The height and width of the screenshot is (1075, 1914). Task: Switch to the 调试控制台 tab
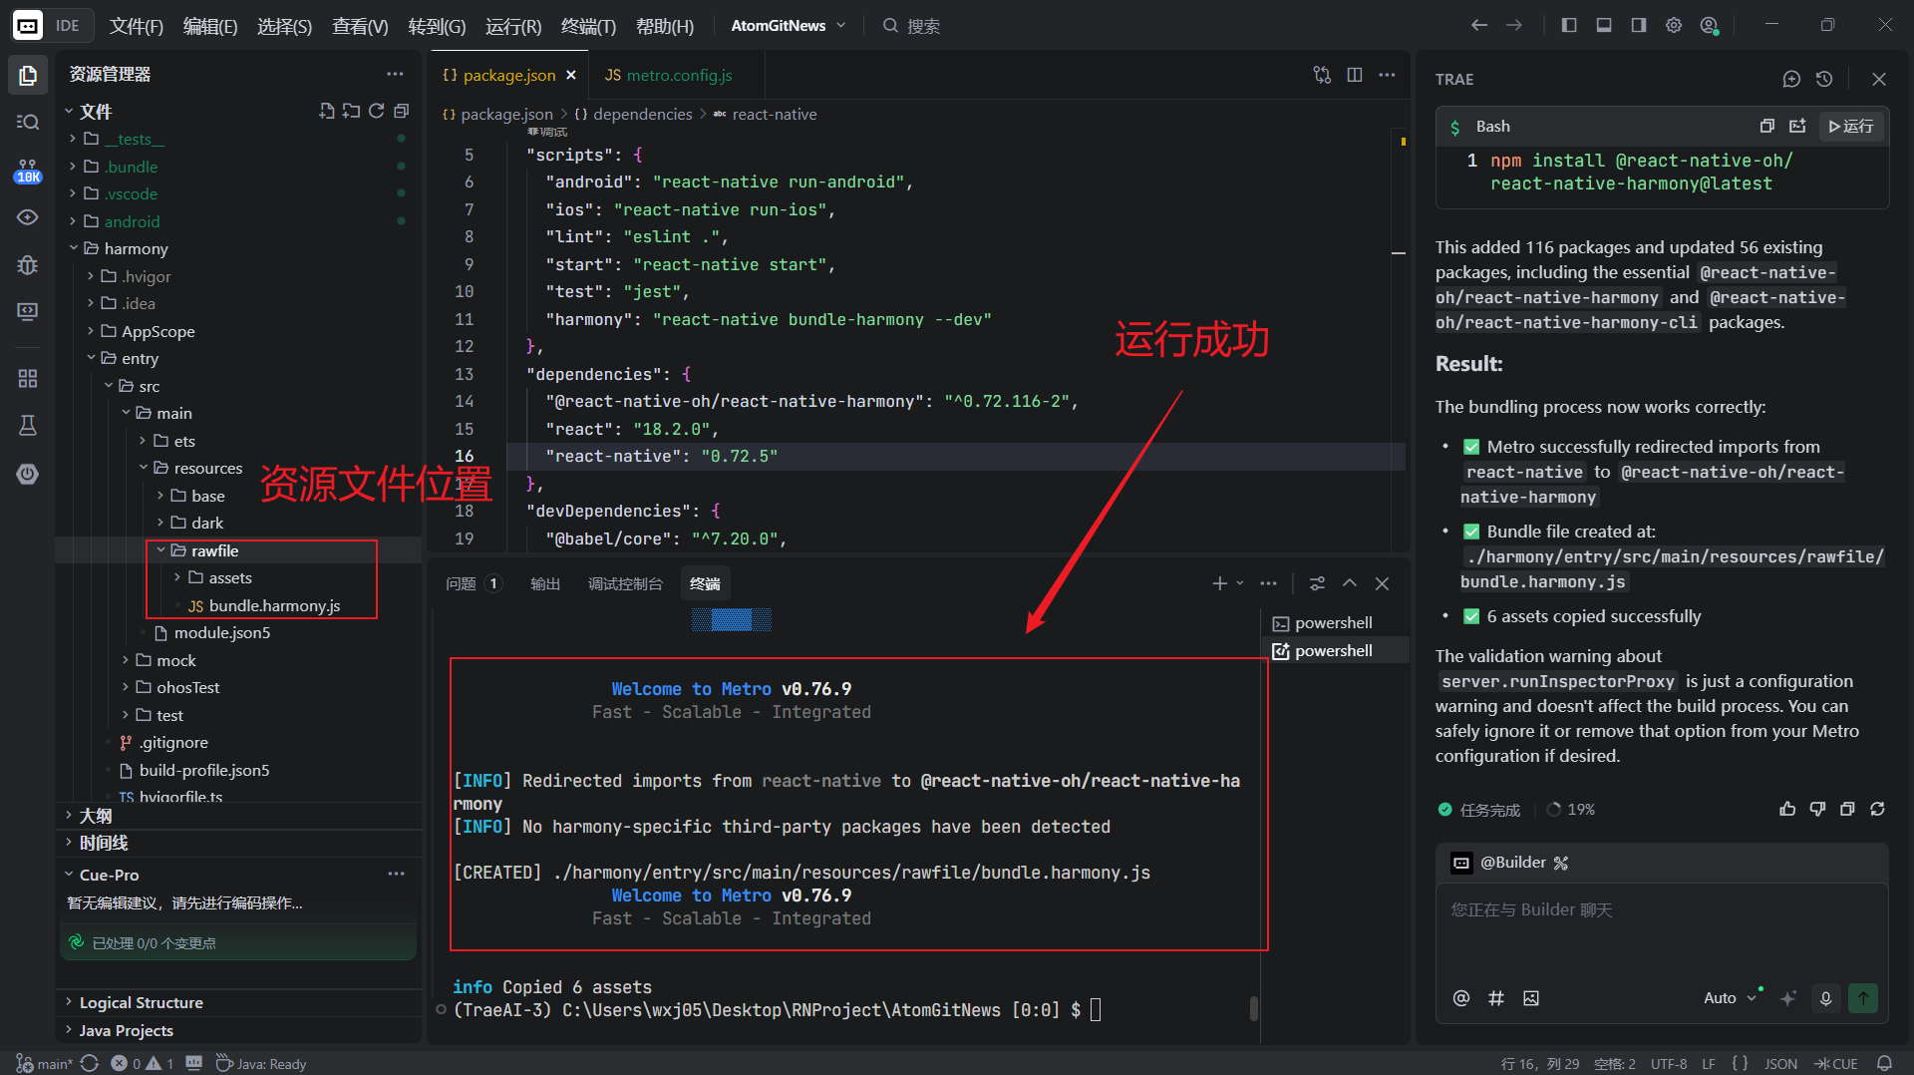[x=625, y=583]
